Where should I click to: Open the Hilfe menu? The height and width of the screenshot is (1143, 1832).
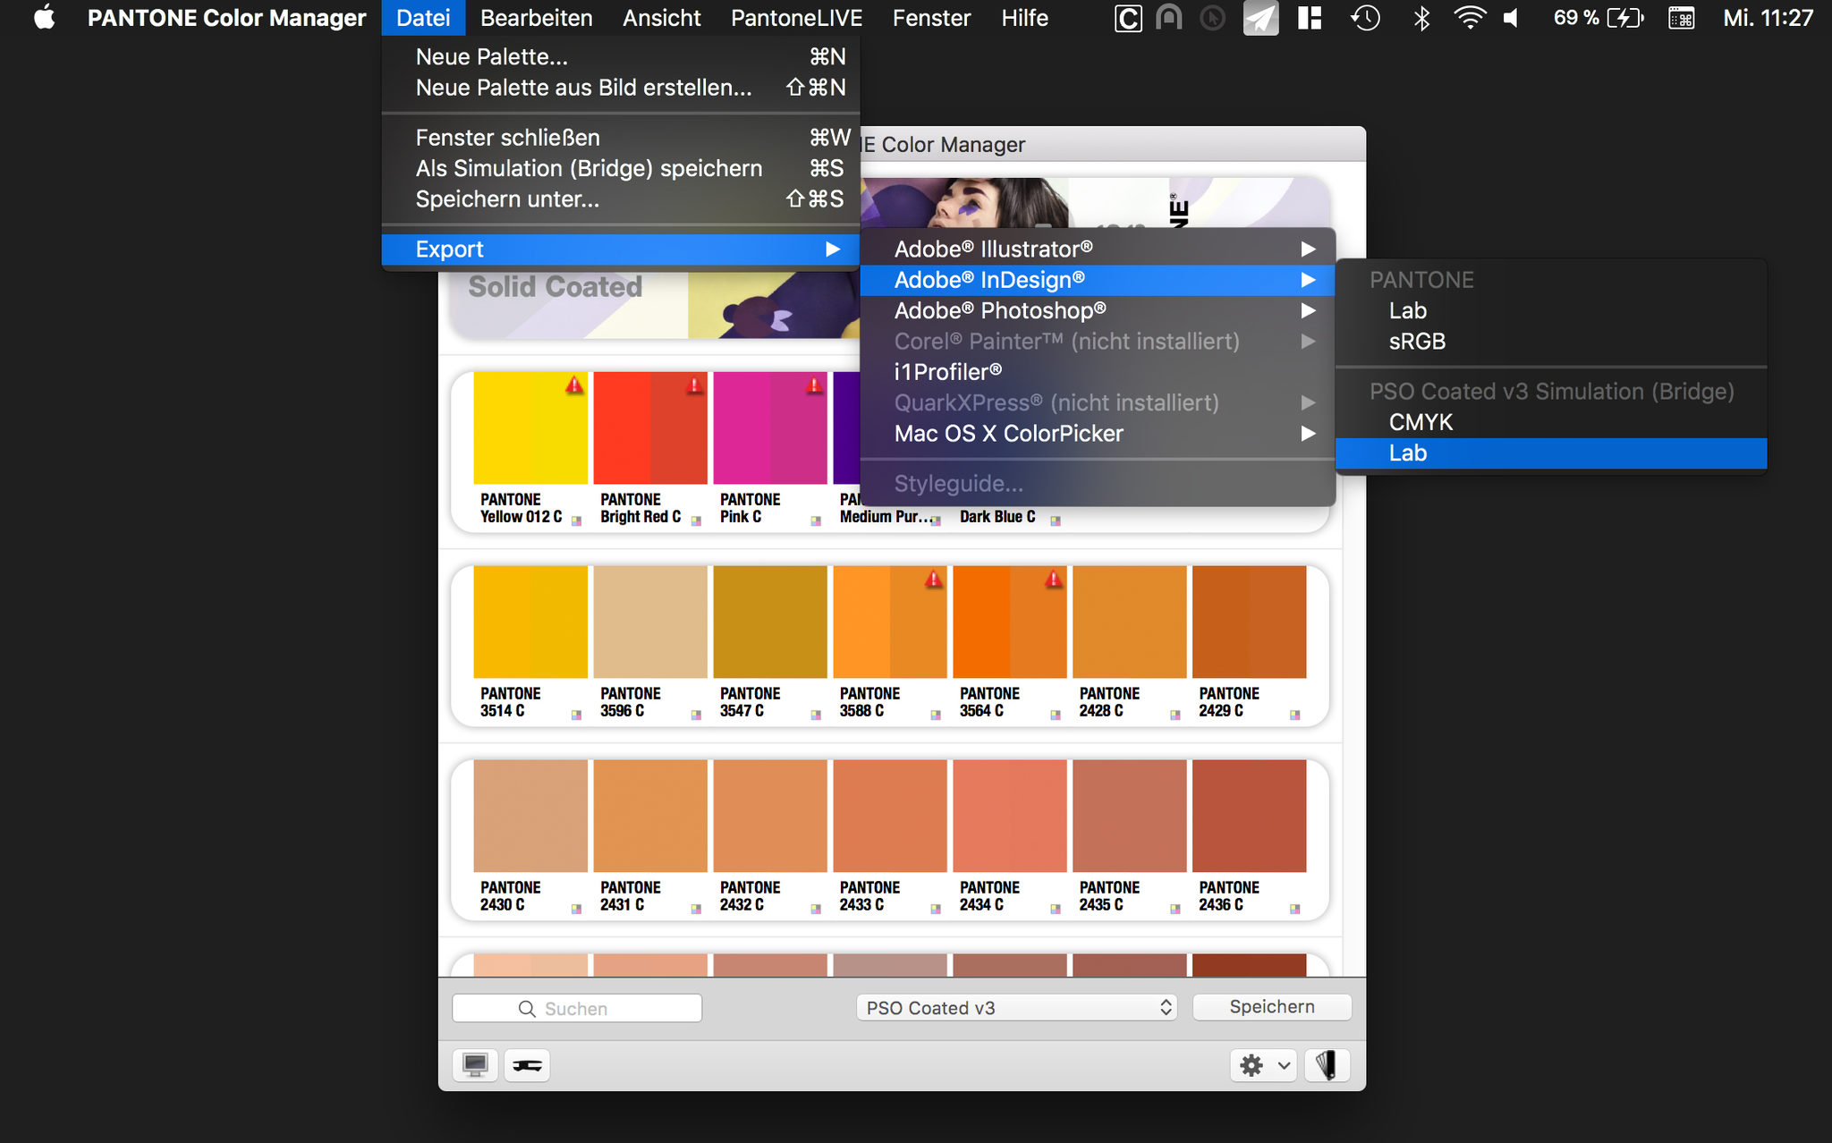[x=1024, y=18]
